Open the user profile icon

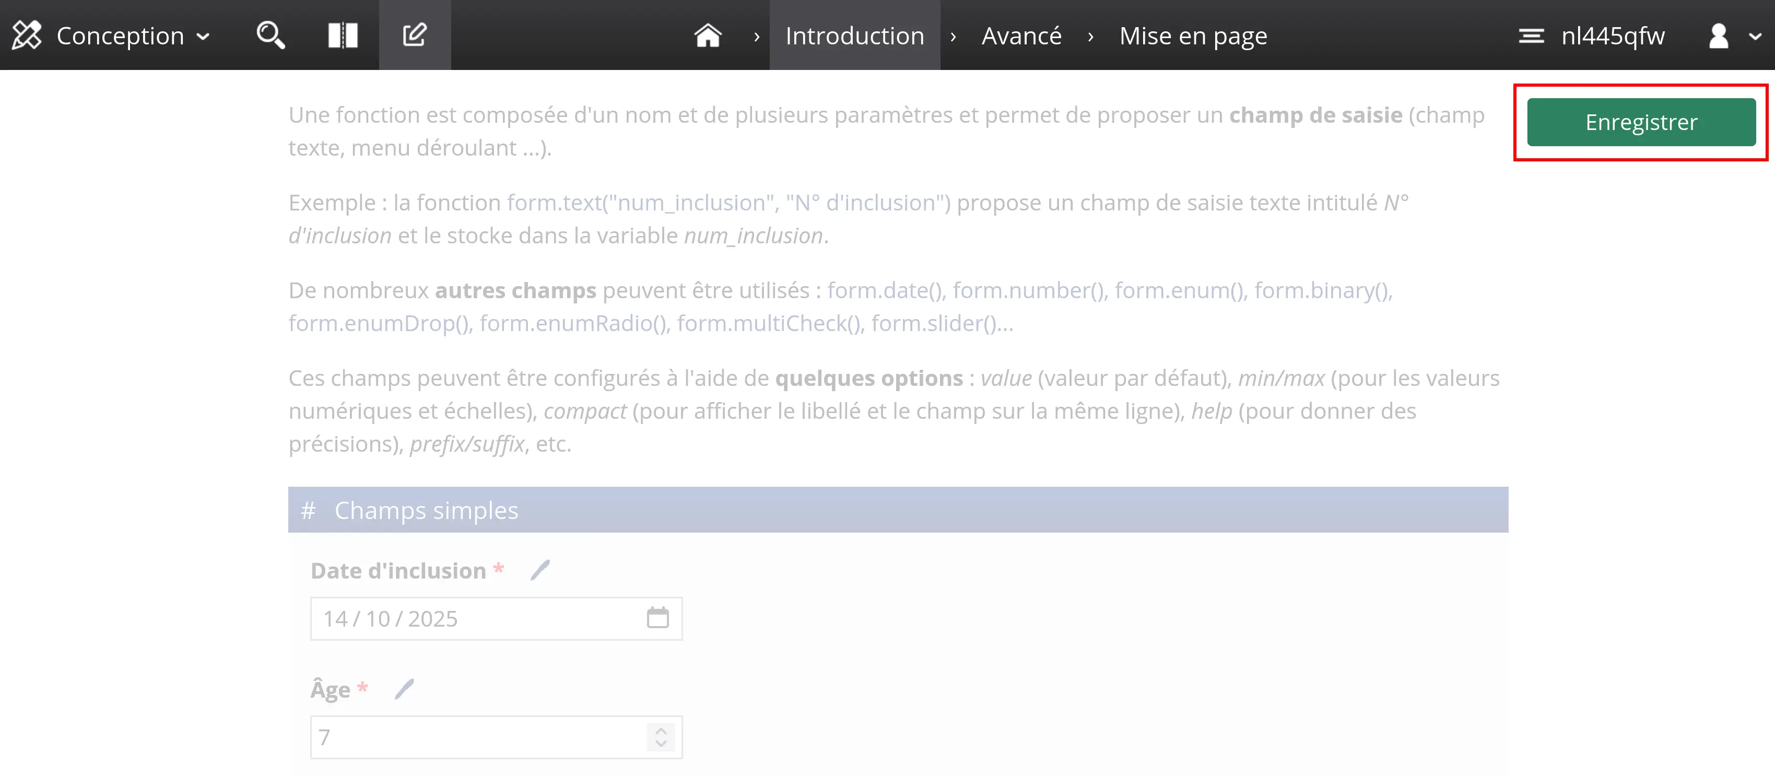pos(1719,35)
